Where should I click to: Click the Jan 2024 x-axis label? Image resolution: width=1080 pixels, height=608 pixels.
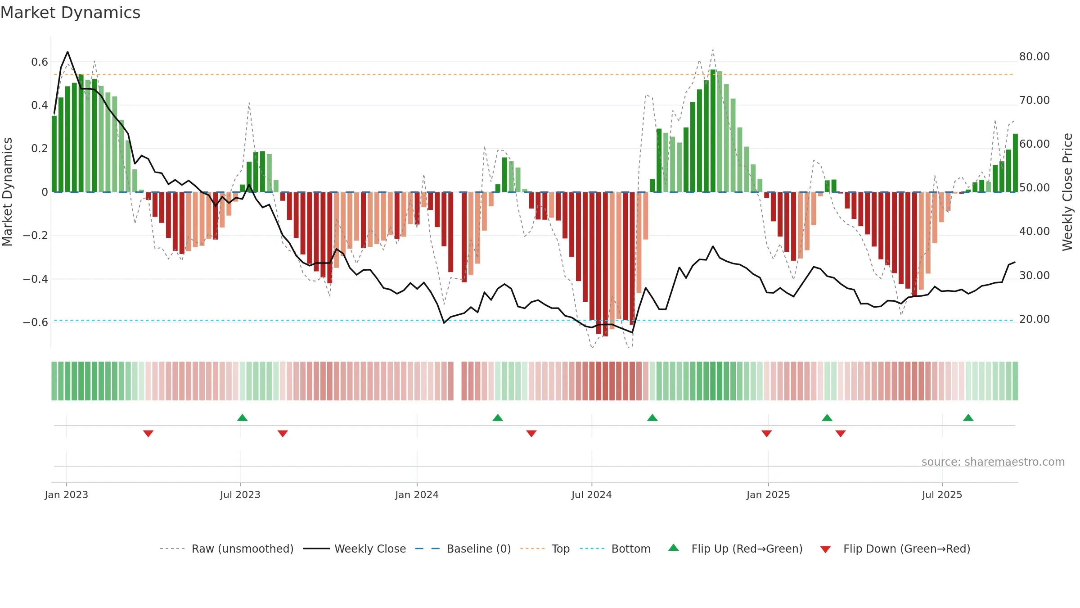(x=417, y=495)
